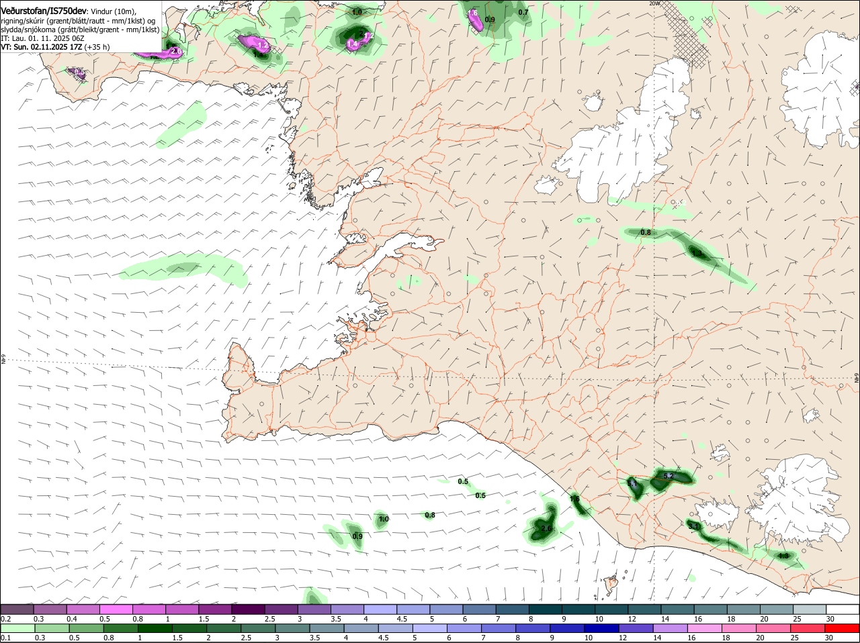Click the lower legend swatch between 10 and 12
The height and width of the screenshot is (643, 860).
tap(601, 628)
